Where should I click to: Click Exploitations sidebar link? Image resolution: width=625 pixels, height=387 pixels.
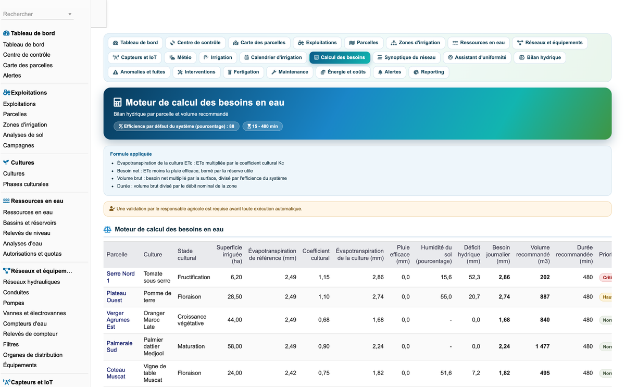tap(20, 104)
